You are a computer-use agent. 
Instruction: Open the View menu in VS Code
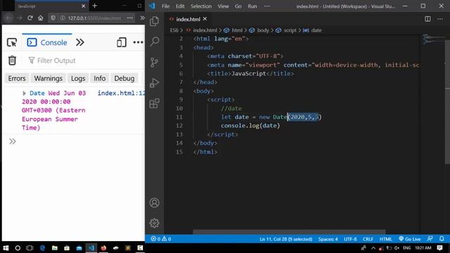point(223,6)
